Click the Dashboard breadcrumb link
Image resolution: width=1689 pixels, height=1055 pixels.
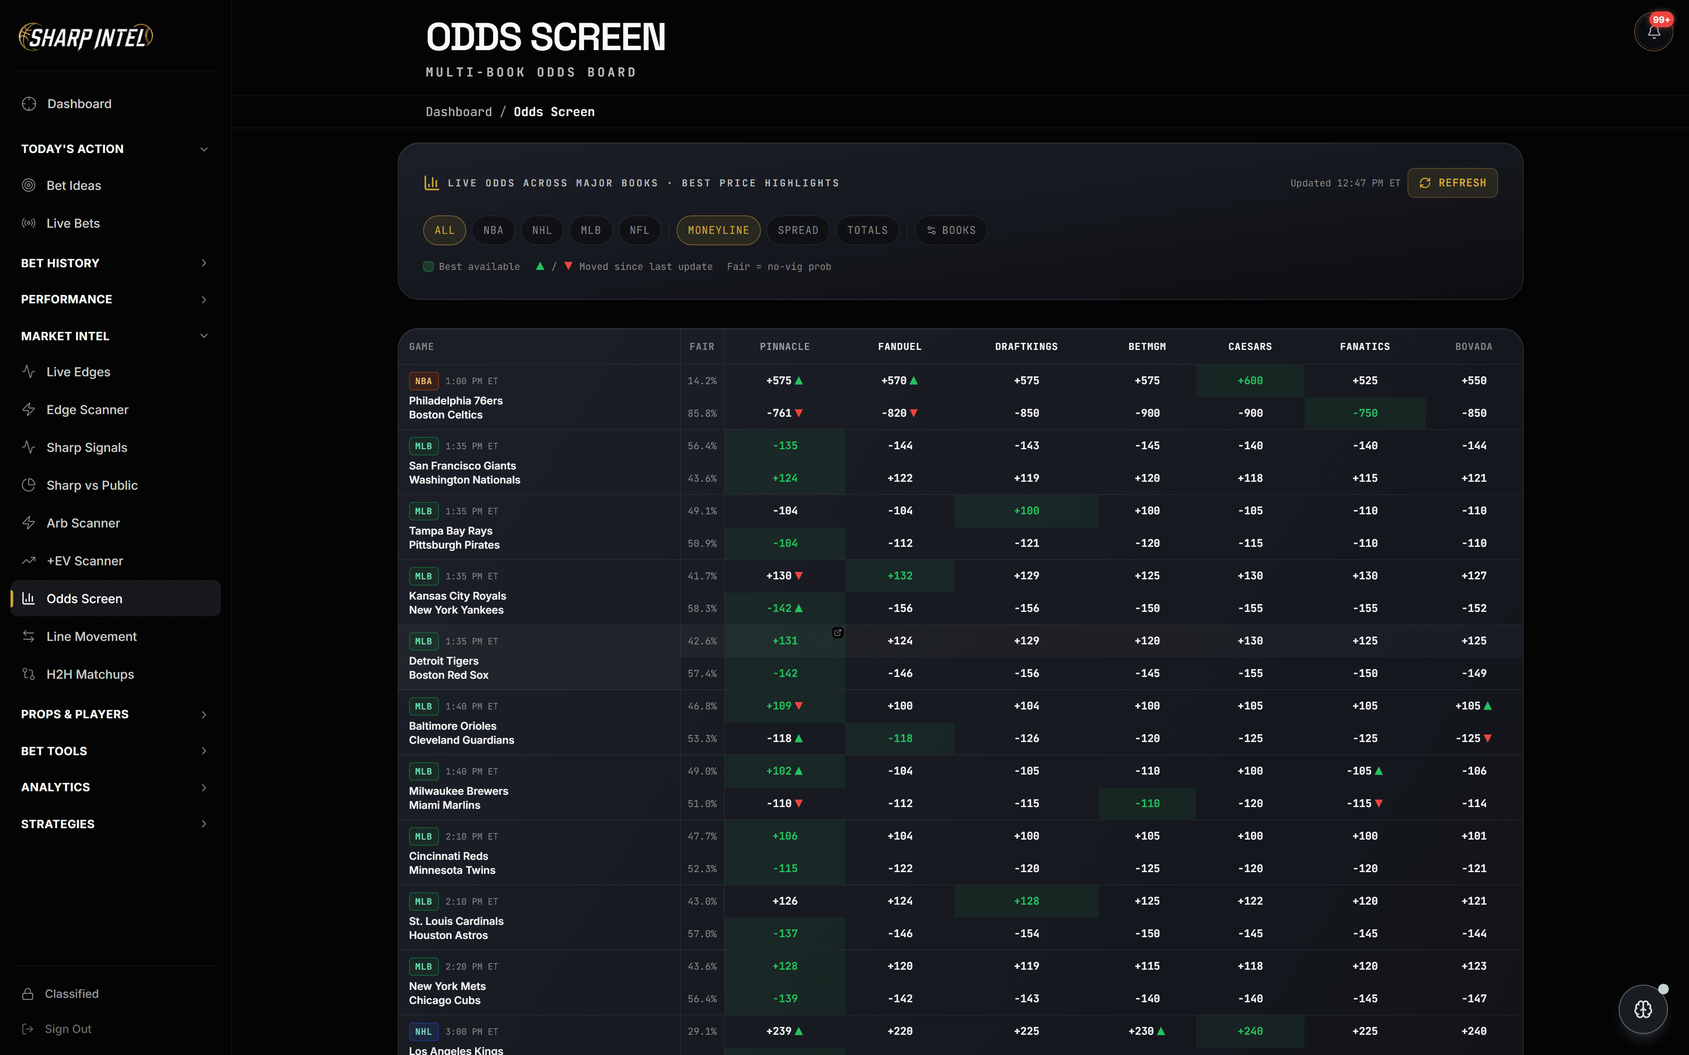pyautogui.click(x=459, y=112)
